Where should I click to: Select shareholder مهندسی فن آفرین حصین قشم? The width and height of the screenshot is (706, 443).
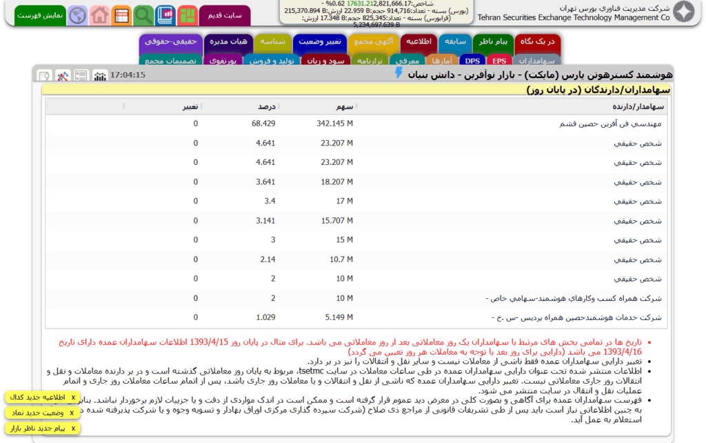coord(610,124)
